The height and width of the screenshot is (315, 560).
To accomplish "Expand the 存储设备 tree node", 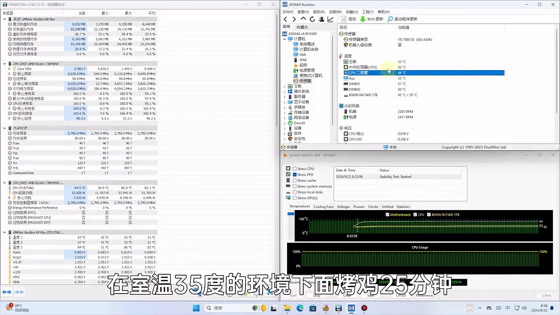I will click(285, 112).
